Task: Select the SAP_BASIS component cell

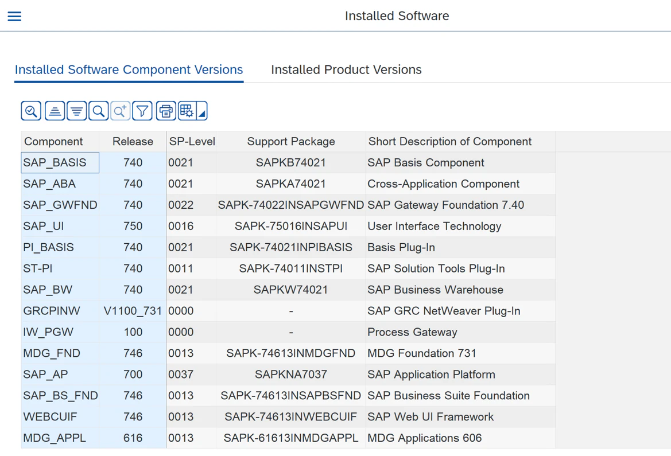Action: pos(60,162)
